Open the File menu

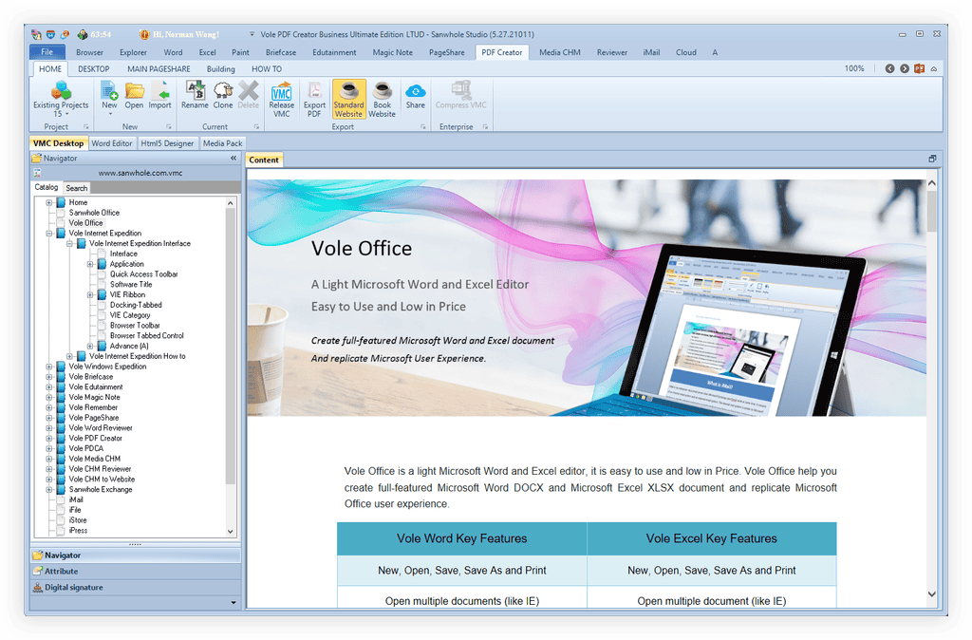(x=47, y=52)
